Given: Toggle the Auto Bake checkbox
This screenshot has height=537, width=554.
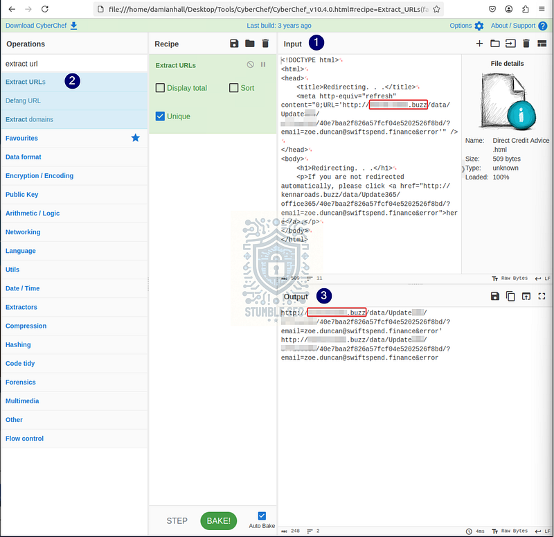Looking at the screenshot, I should click(262, 516).
